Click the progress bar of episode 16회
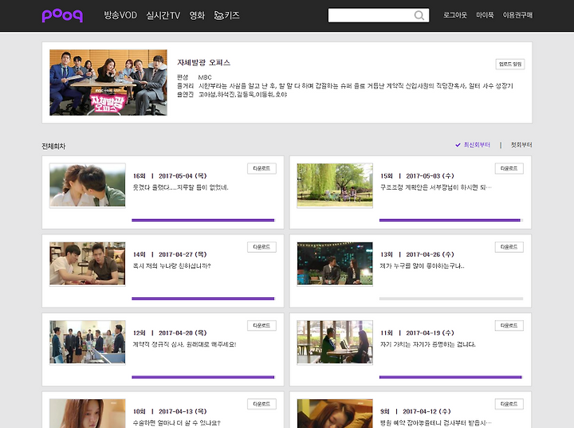 (x=202, y=220)
